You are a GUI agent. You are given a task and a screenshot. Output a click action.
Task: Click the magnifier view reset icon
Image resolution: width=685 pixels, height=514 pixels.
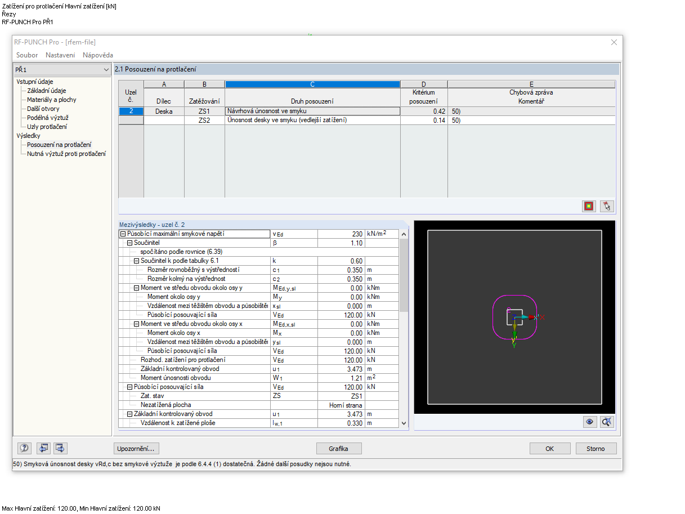606,422
